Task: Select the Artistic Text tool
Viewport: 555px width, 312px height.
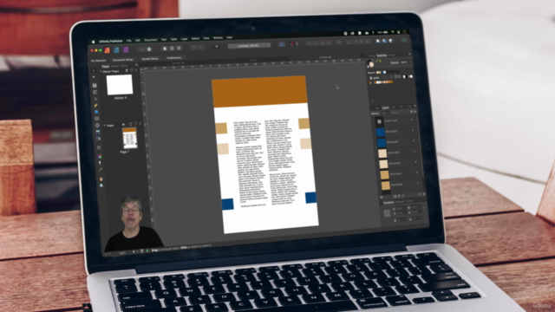Action: (95, 99)
